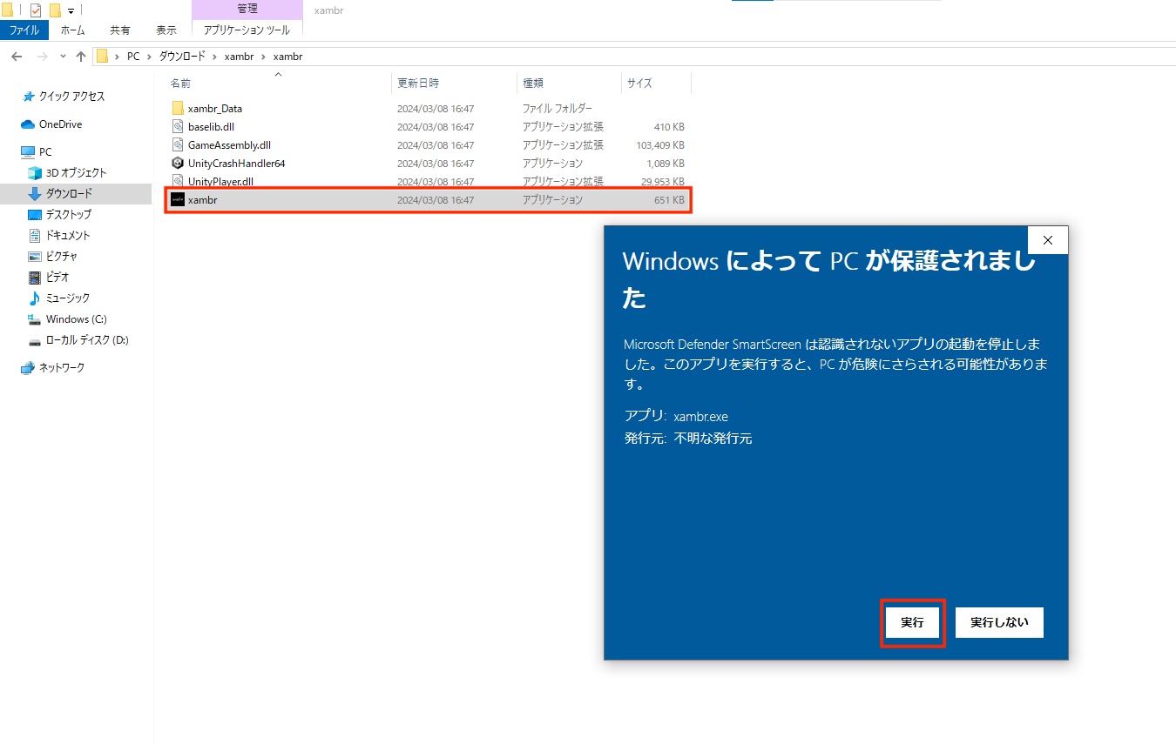
Task: Open OneDrive cloud icon in sidebar
Action: (28, 124)
